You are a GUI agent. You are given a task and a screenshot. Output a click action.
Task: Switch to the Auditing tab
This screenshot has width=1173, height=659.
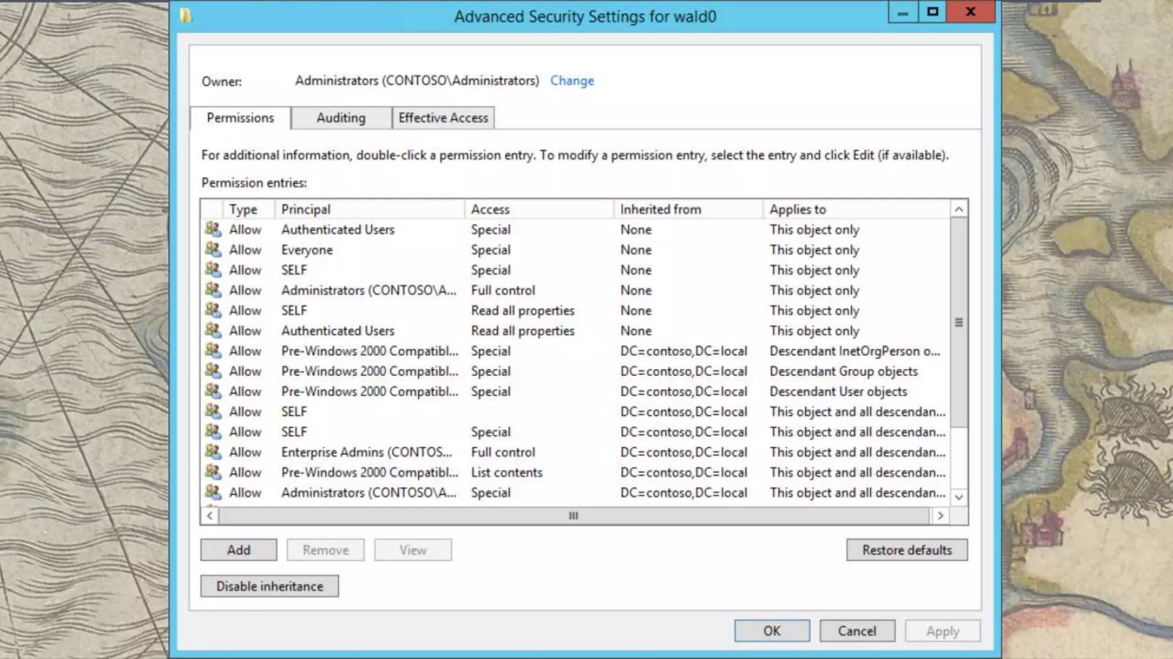point(341,118)
